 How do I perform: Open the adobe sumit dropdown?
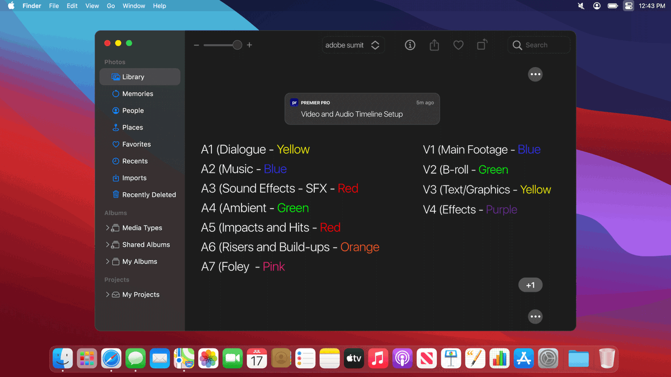[353, 45]
